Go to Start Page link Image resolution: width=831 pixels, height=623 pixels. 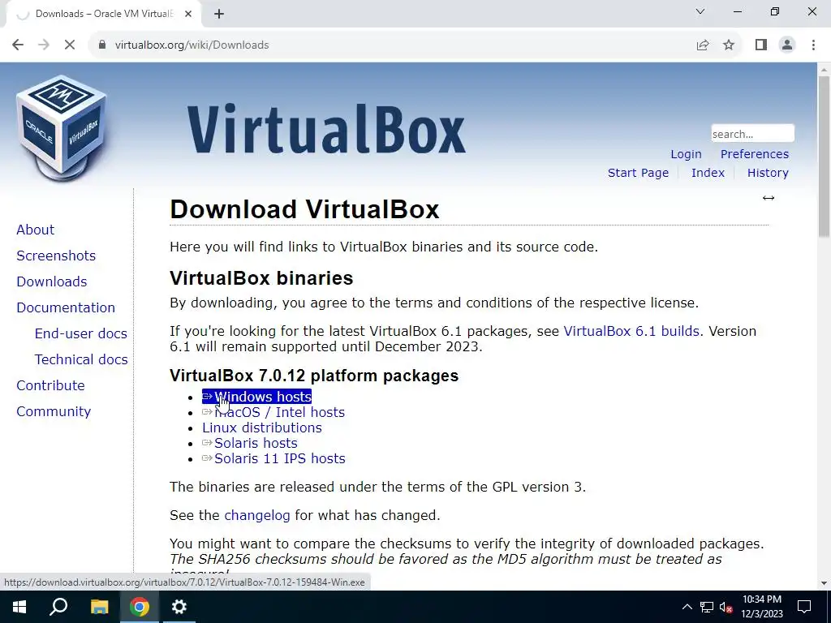(x=638, y=173)
